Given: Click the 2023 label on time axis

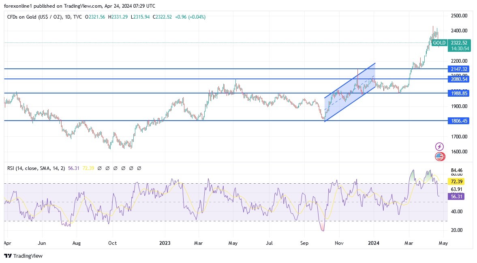Looking at the screenshot, I should (x=165, y=243).
